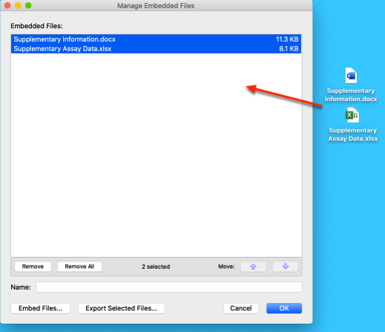Click the Supplementary Assay Data.xlsx desktop label
385x332 pixels.
pos(353,134)
